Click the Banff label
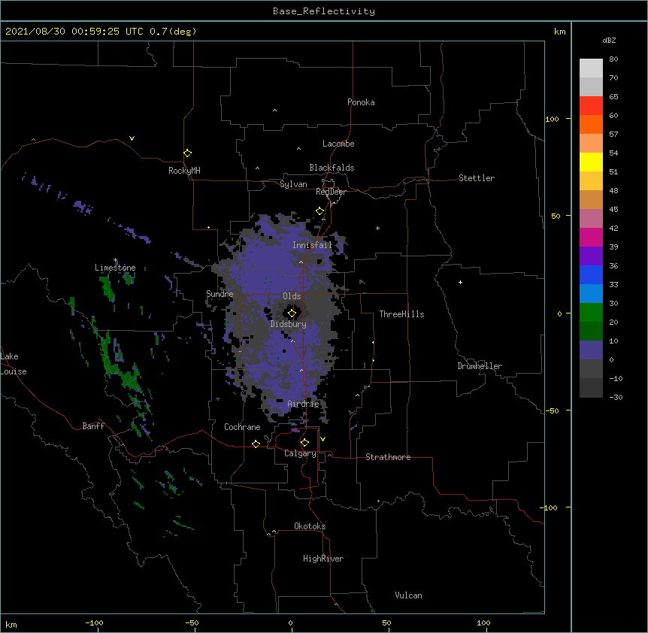 [x=93, y=426]
